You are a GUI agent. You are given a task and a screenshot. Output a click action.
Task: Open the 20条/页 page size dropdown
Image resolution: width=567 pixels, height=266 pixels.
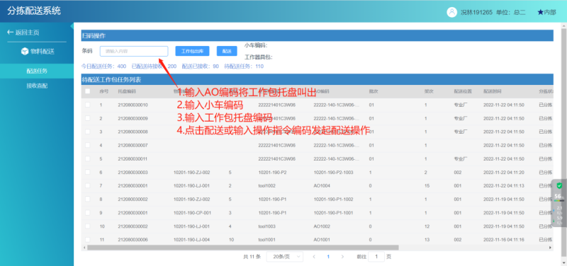[x=285, y=257]
